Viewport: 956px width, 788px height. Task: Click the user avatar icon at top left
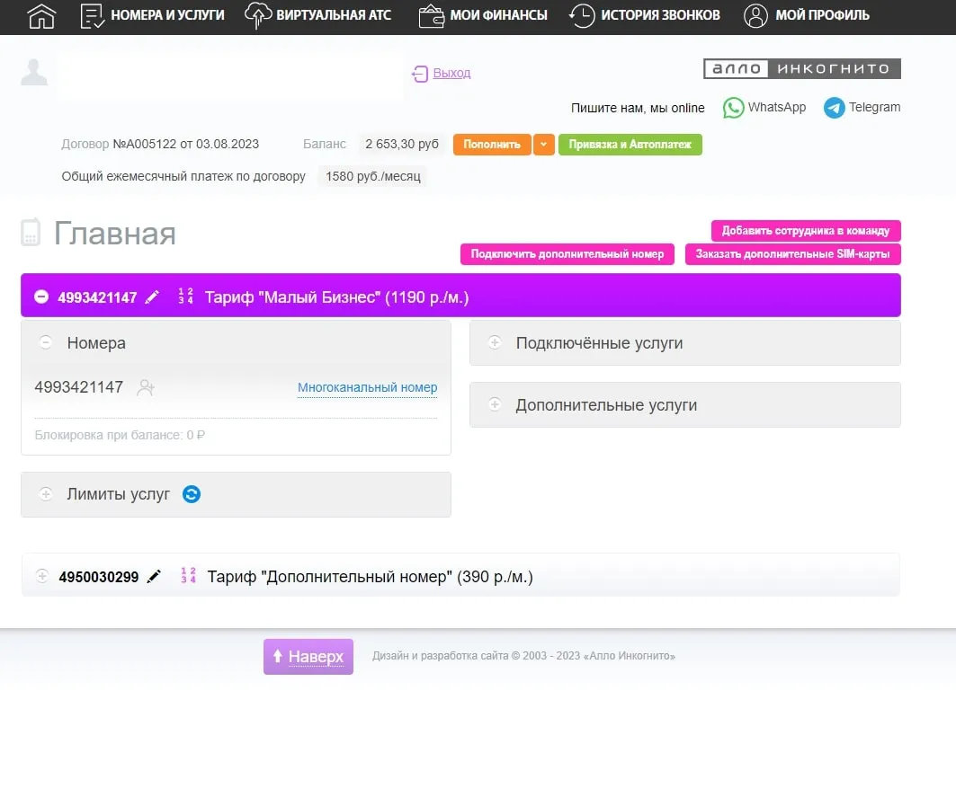coord(34,72)
